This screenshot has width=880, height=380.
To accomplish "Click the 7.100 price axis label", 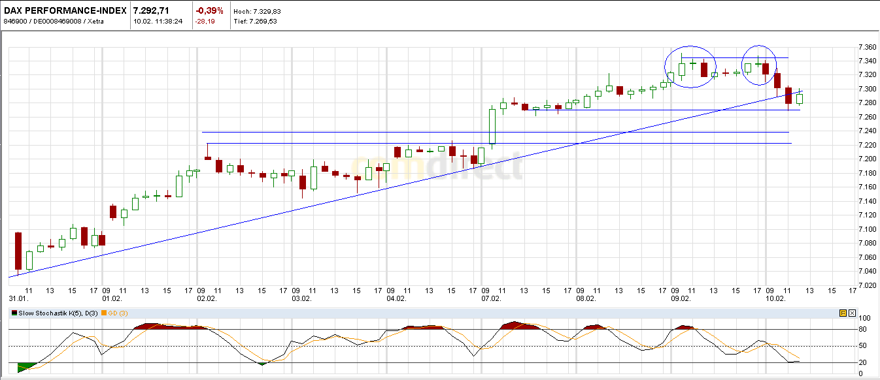I will pos(866,229).
